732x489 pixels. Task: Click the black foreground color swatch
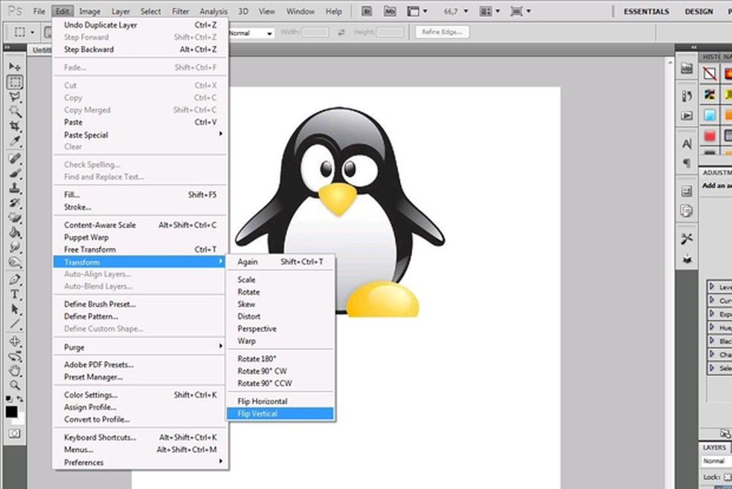coord(11,412)
